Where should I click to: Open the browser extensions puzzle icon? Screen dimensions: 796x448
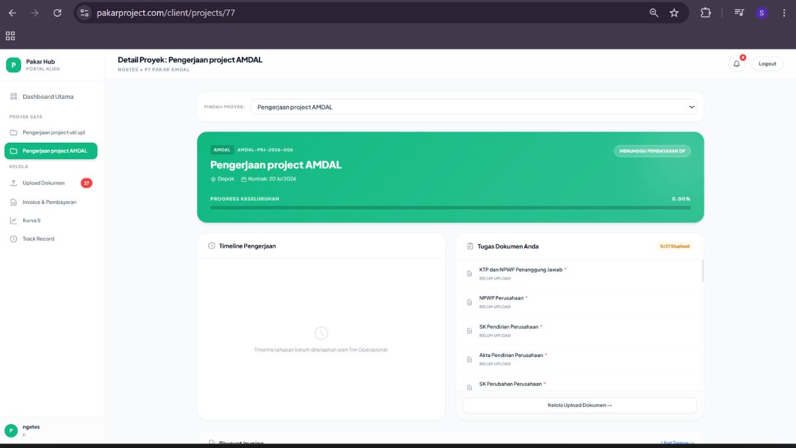706,13
